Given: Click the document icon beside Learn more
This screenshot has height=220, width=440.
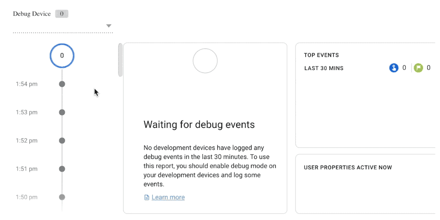Looking at the screenshot, I should pos(146,198).
